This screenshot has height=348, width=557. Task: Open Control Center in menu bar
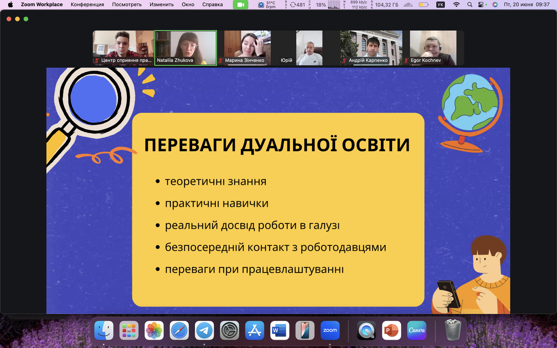481,5
